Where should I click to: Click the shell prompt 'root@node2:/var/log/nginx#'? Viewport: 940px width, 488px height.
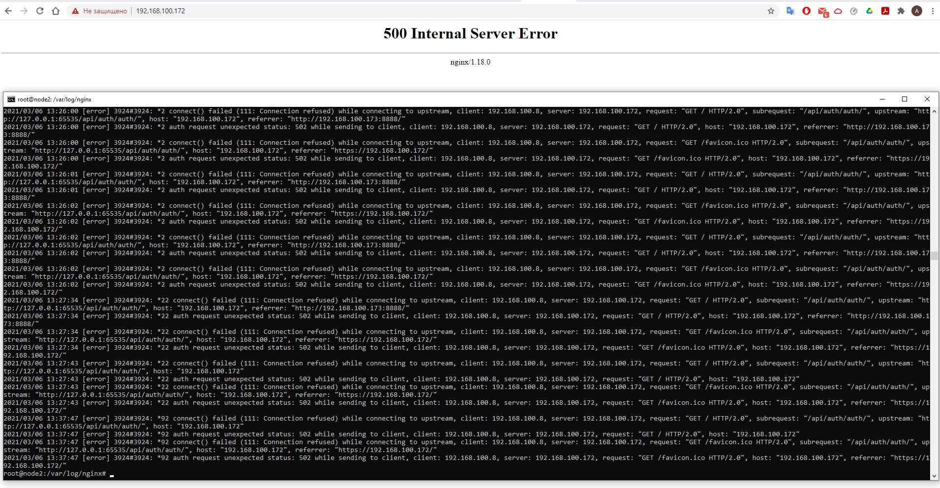[55, 474]
